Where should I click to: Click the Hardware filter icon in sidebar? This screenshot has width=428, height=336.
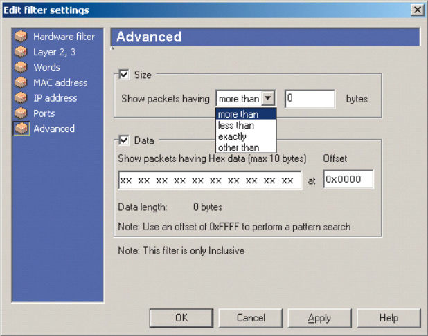22,37
